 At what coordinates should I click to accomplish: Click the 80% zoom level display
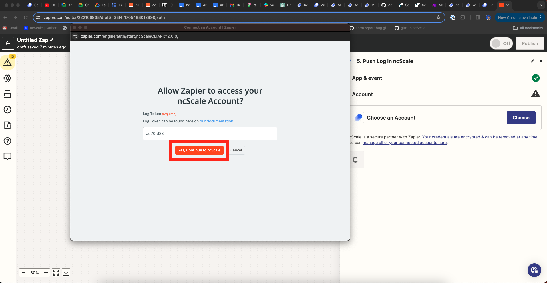pyautogui.click(x=35, y=273)
